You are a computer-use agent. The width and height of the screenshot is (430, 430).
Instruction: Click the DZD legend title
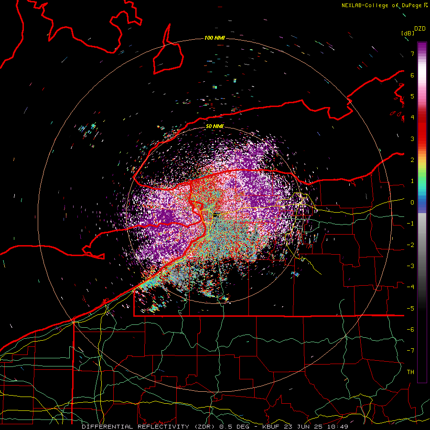click(x=420, y=29)
